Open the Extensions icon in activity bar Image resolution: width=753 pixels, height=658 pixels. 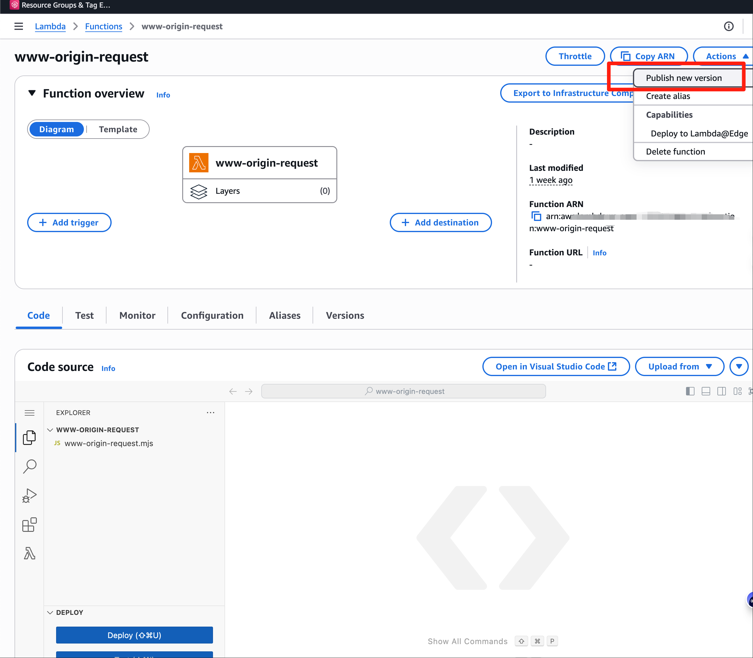point(29,524)
